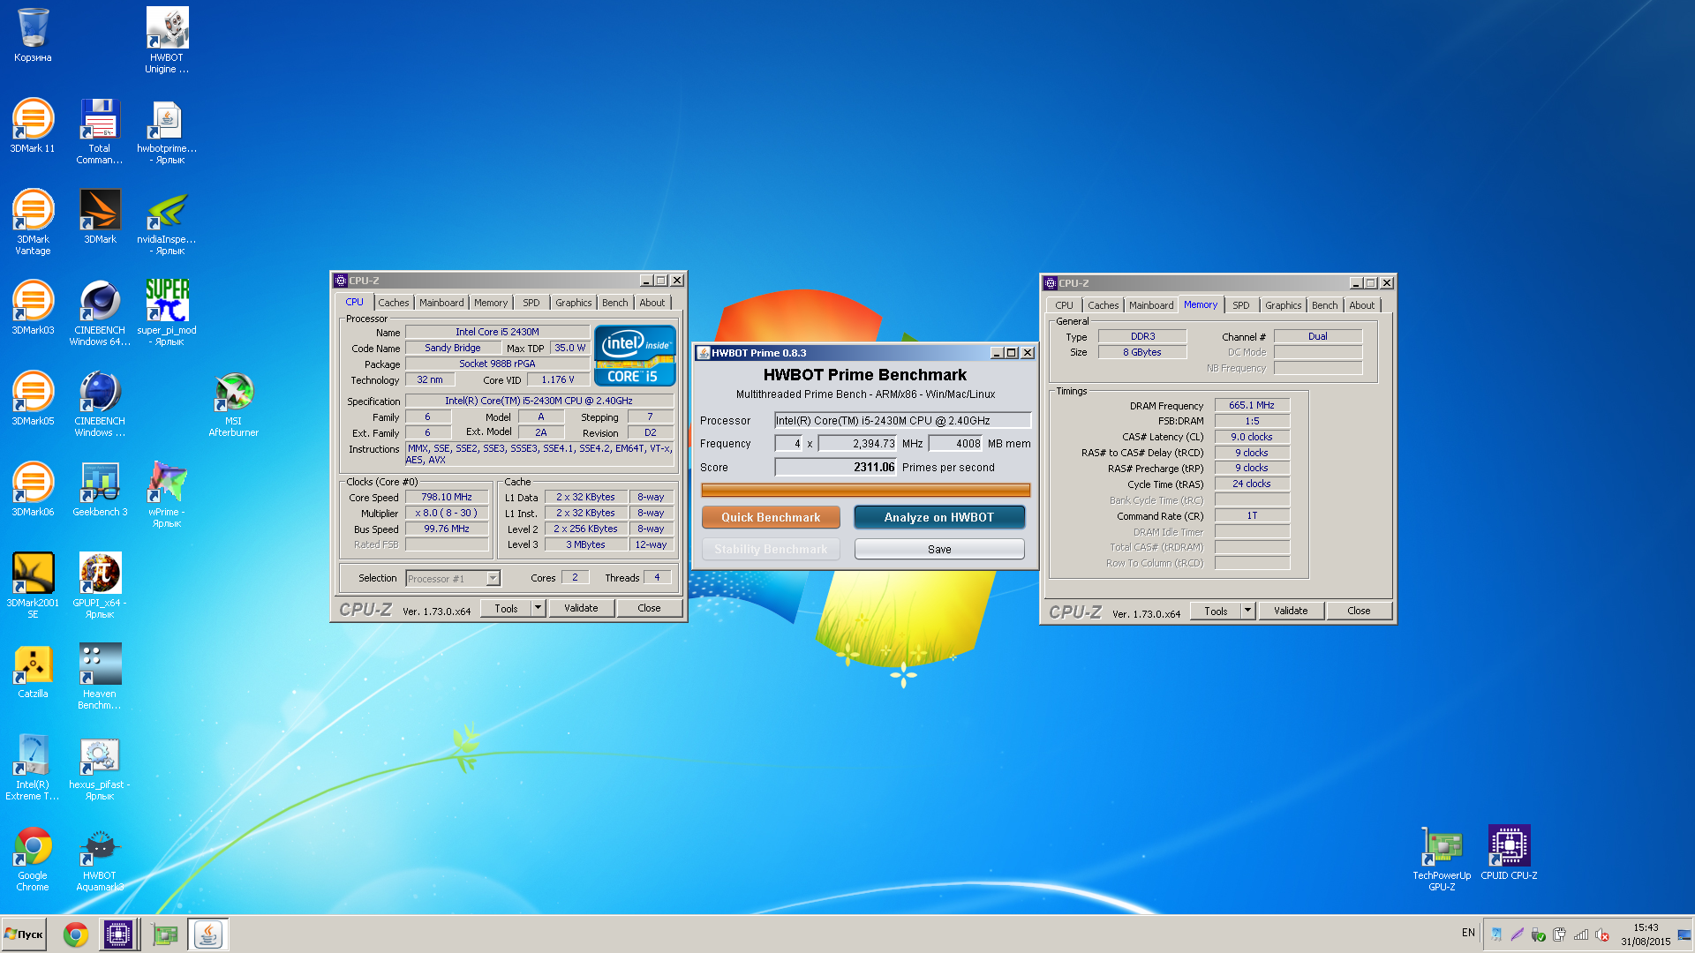Open Catzilla desktop icon
Image resolution: width=1695 pixels, height=953 pixels.
(33, 672)
